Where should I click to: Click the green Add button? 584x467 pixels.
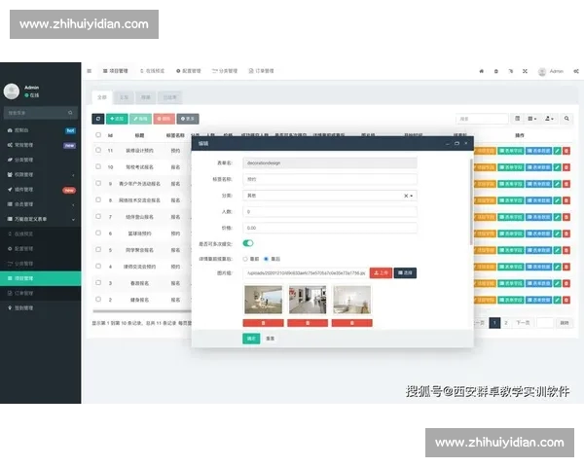click(117, 119)
